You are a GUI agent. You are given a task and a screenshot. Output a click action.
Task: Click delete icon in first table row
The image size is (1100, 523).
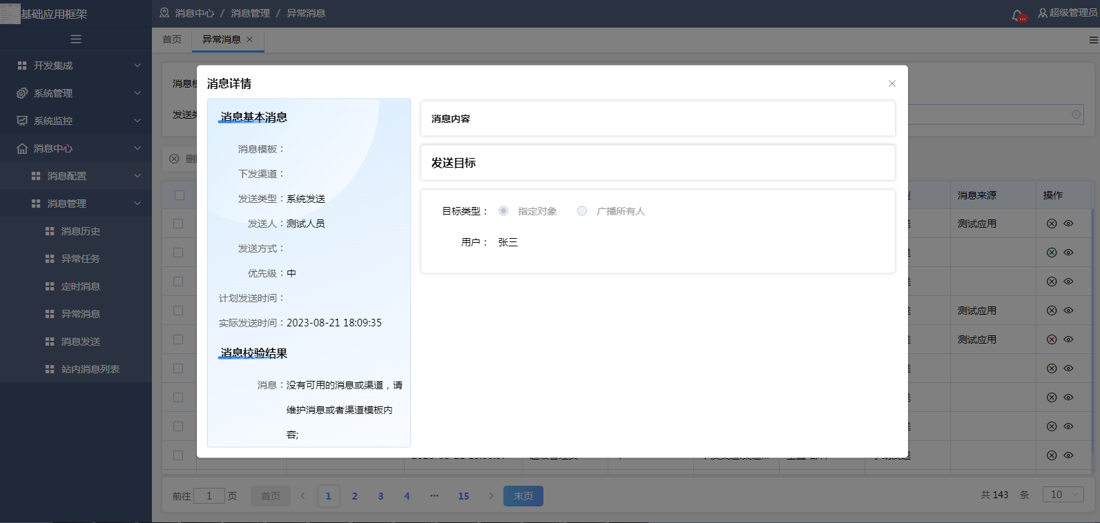[1052, 224]
